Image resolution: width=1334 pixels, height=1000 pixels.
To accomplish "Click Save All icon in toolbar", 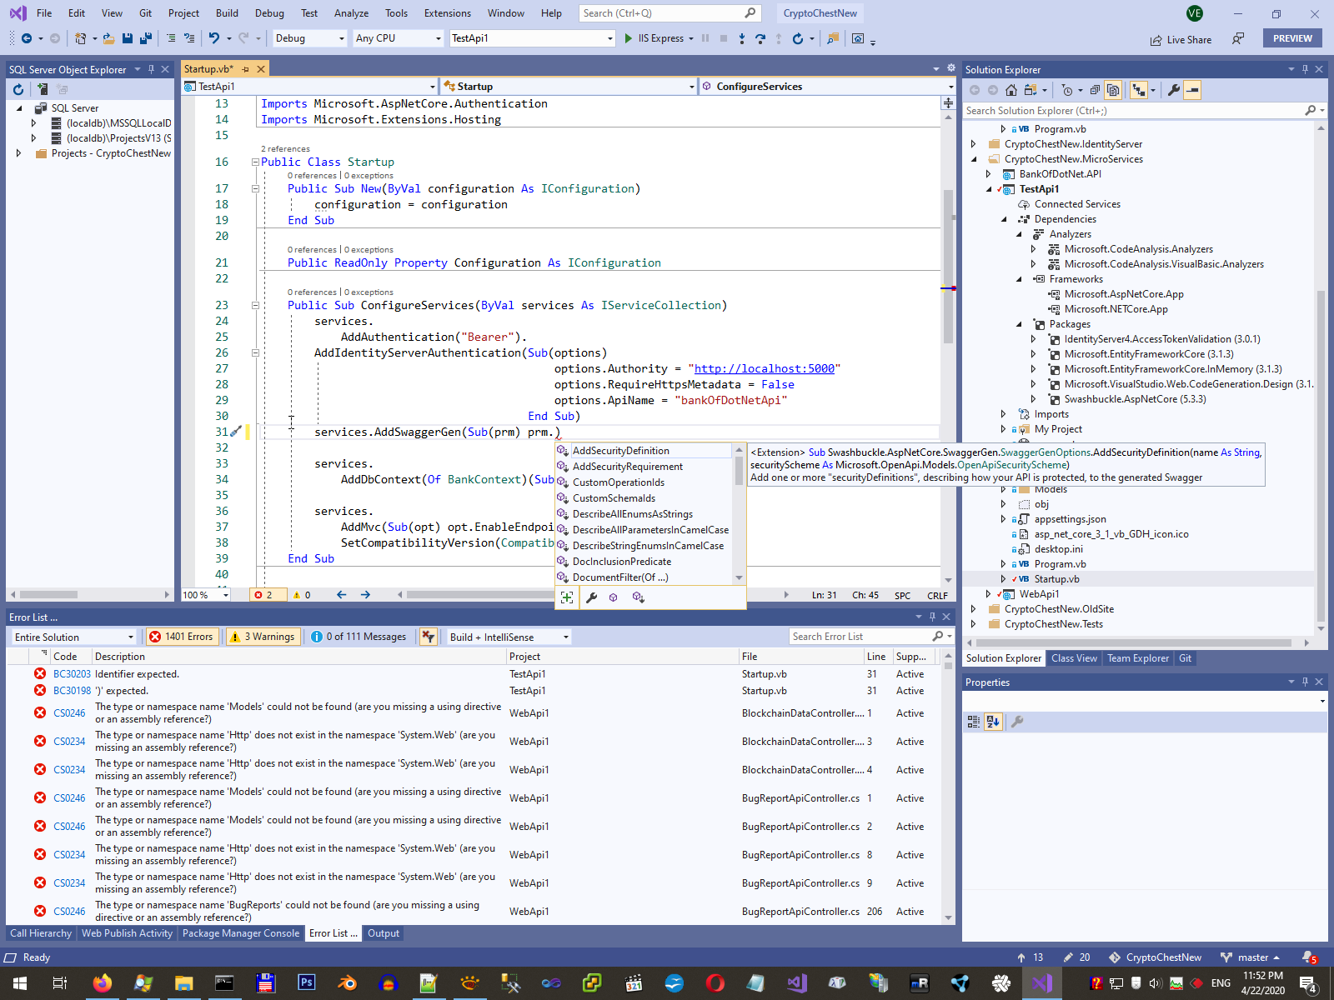I will [146, 38].
